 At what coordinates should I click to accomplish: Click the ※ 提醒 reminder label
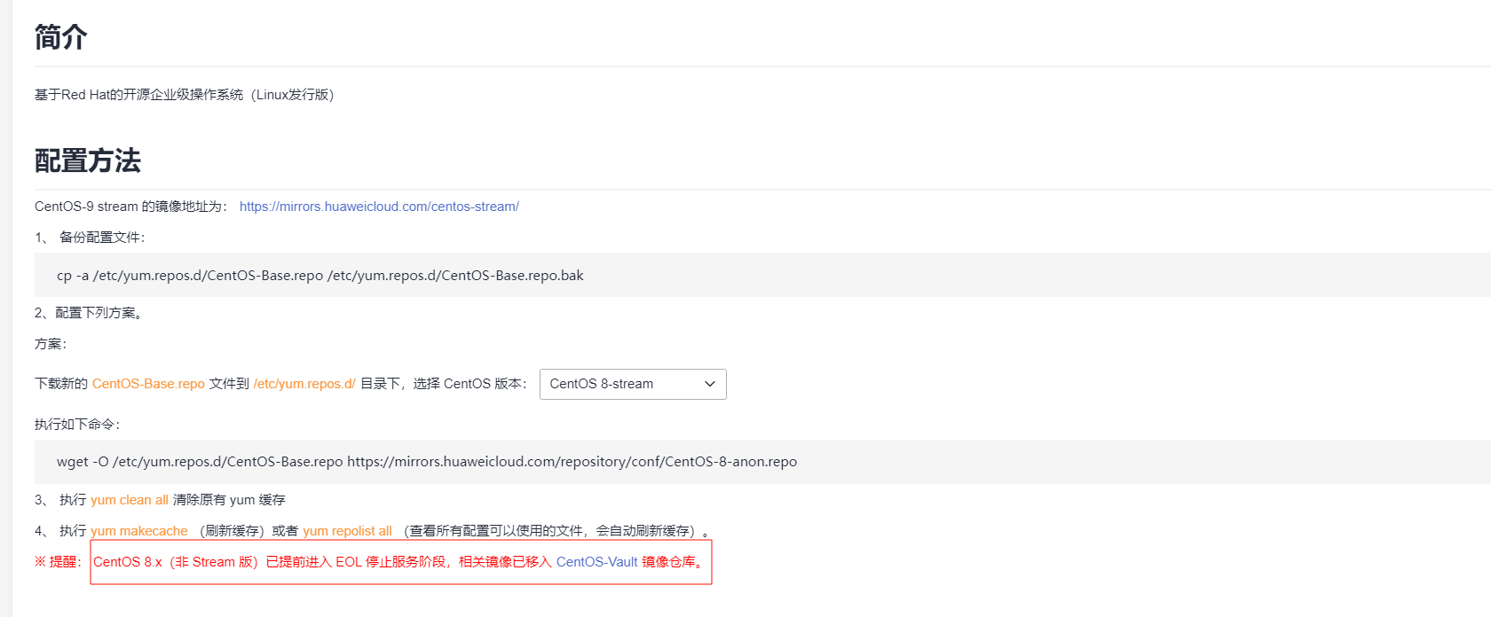(59, 562)
